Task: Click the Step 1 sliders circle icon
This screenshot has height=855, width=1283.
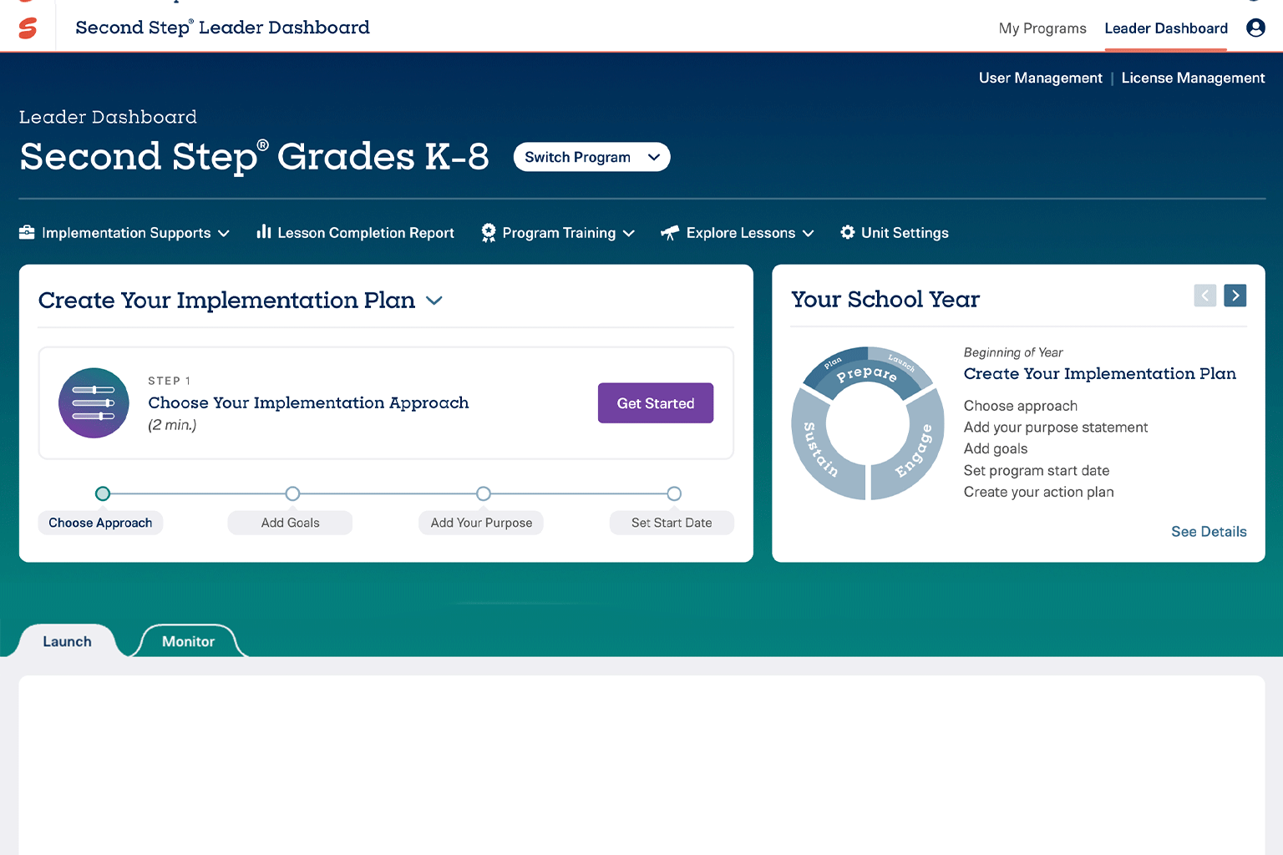Action: tap(94, 402)
